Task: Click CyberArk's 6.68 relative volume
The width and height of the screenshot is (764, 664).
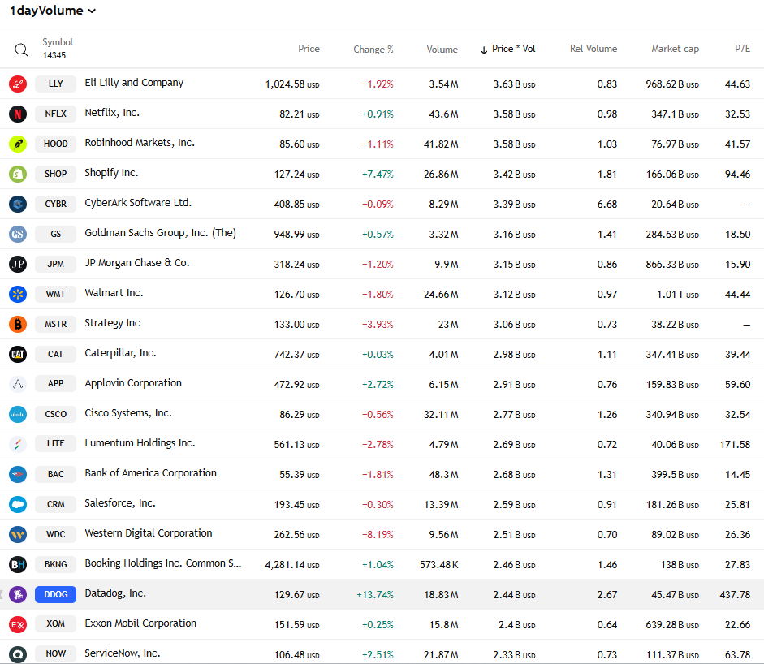Action: 607,205
